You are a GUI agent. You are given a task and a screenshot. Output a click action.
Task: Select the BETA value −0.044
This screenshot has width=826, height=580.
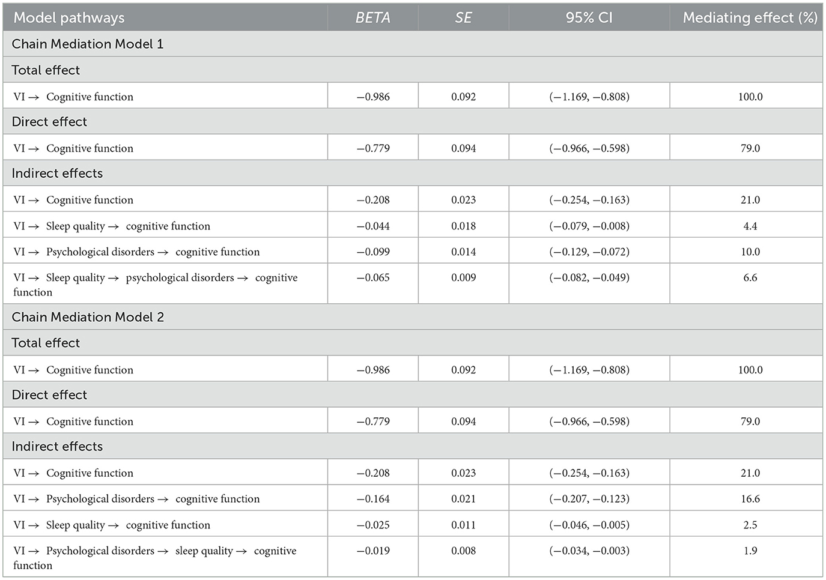pos(373,226)
